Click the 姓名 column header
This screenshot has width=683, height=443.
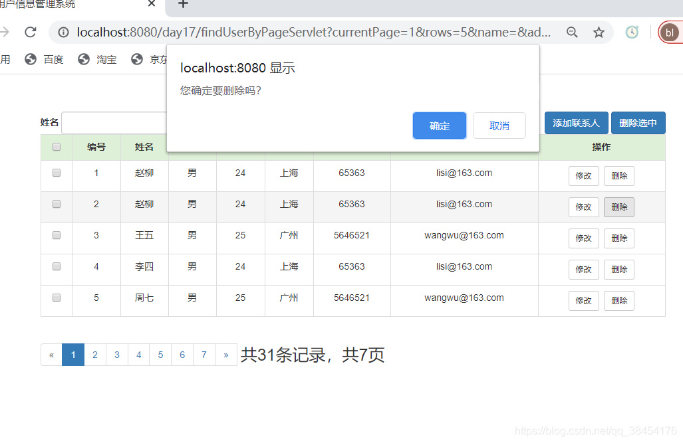tap(144, 147)
